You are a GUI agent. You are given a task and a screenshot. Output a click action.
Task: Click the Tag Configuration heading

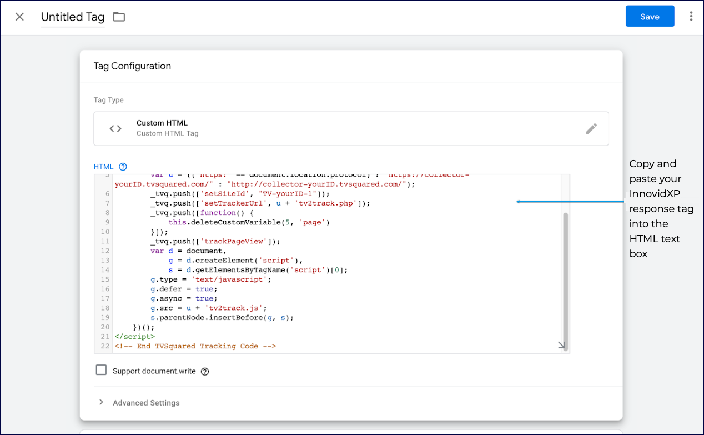133,66
